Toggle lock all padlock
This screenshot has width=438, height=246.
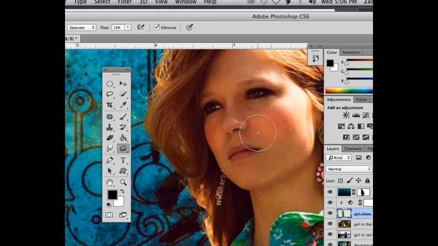[368, 180]
